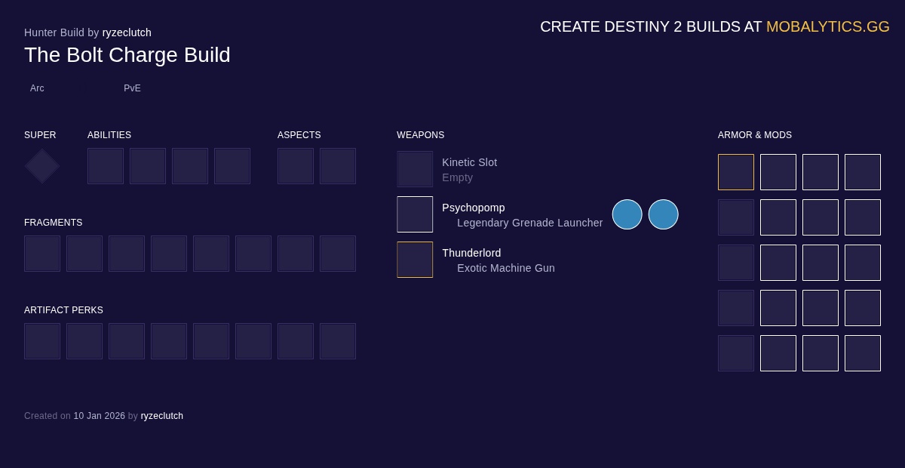Click the Thunderlord weapon icon
The width and height of the screenshot is (905, 468).
(415, 260)
